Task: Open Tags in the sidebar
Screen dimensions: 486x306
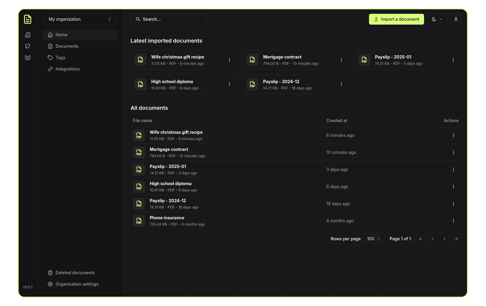Action: (60, 58)
